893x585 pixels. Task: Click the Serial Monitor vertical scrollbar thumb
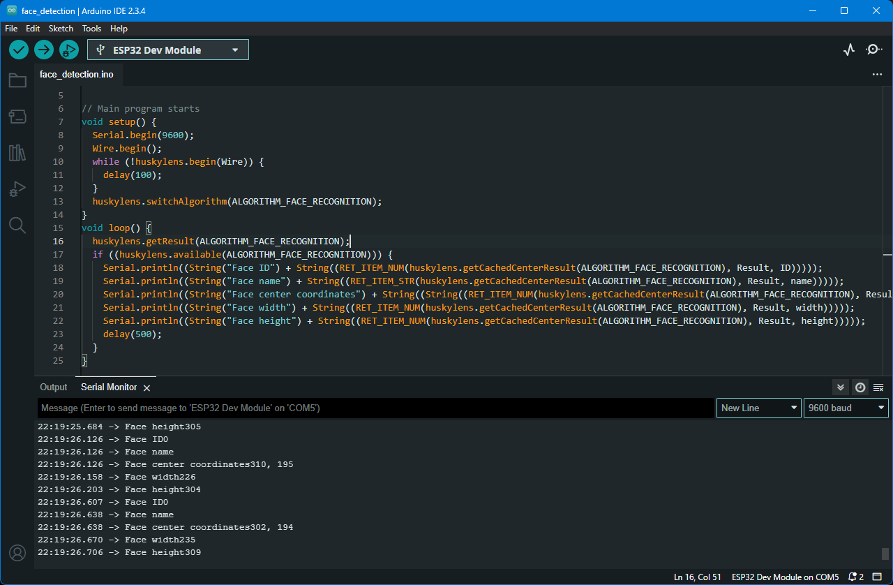(x=885, y=554)
